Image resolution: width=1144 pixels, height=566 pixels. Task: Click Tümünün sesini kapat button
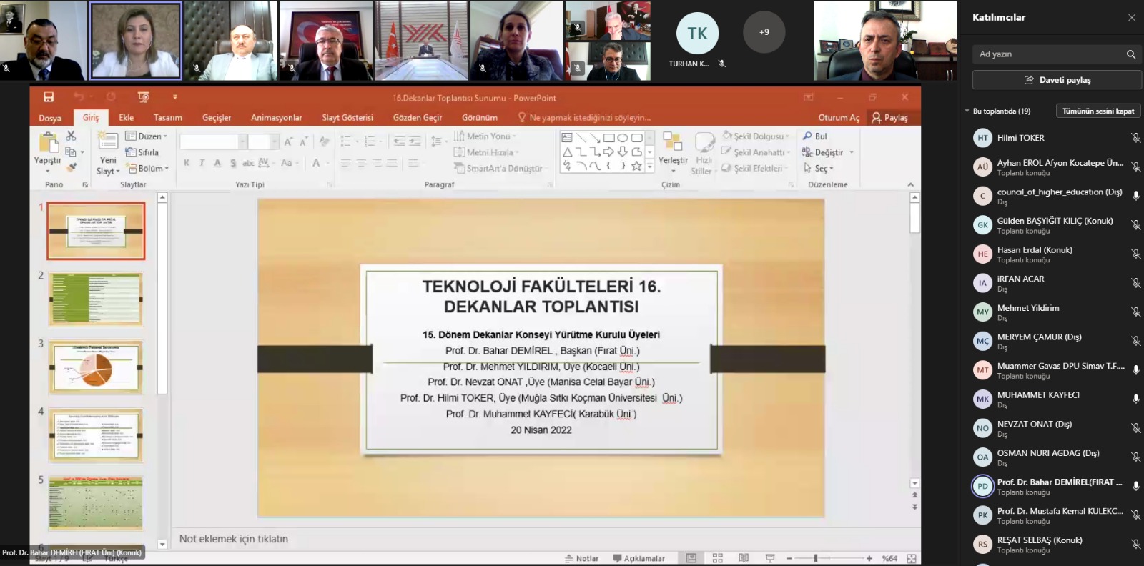tap(1098, 111)
